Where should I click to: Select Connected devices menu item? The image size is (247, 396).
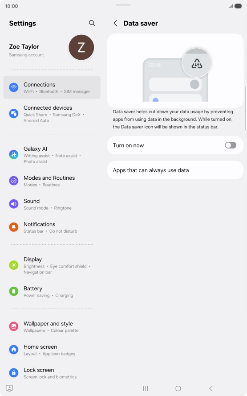tap(52, 114)
